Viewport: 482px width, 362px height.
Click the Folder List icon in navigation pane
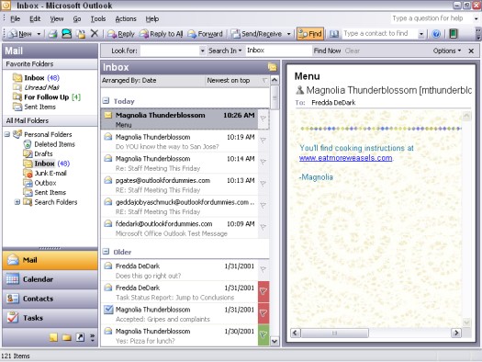67,338
